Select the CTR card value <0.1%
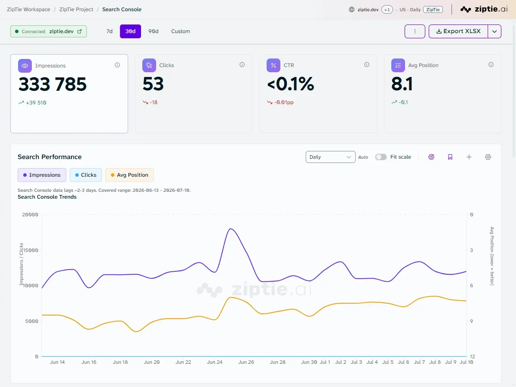Viewport: 516px width, 387px height. pos(290,84)
